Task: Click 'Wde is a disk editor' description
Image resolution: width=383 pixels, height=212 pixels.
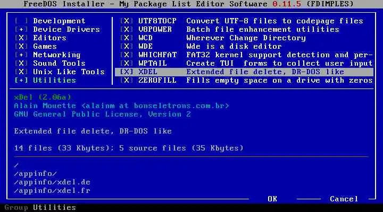Action: [x=234, y=47]
